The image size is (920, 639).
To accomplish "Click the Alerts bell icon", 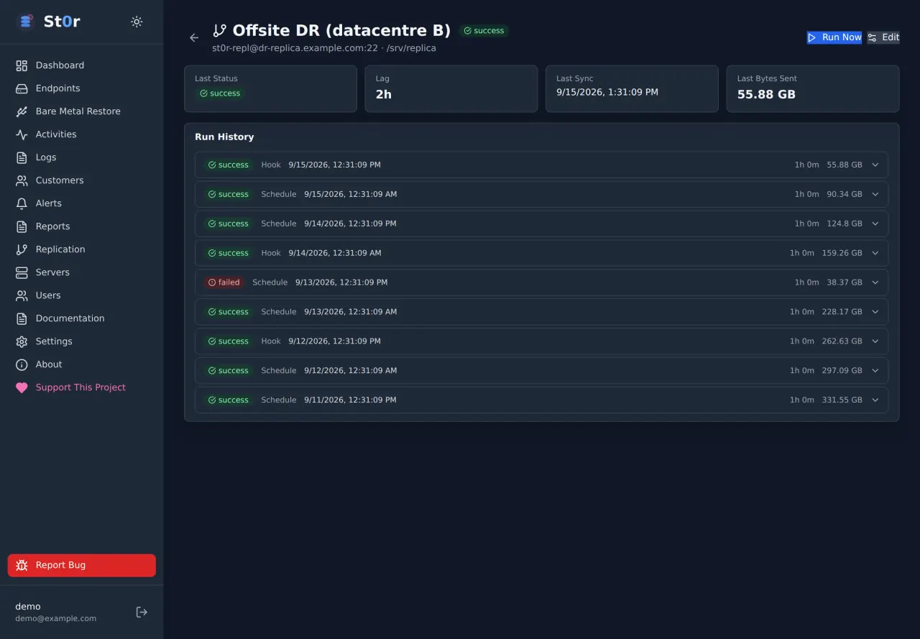I will click(x=22, y=203).
